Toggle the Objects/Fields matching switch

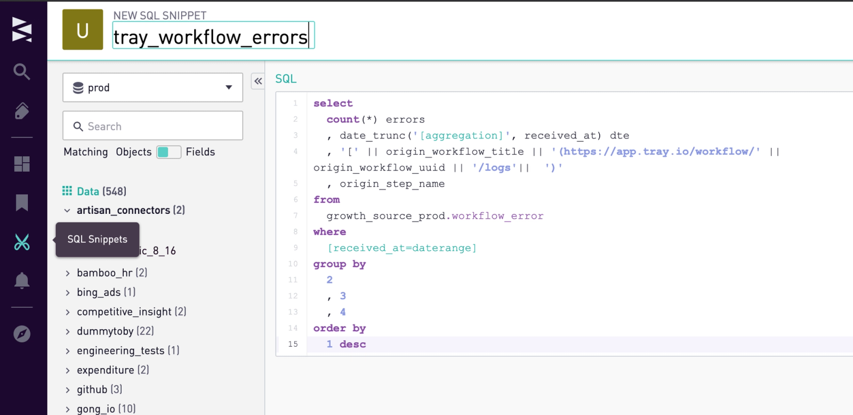pos(168,152)
